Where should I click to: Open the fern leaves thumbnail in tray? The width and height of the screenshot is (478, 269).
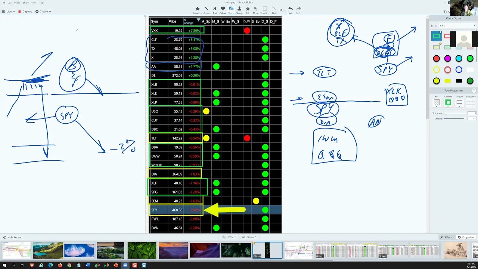[142, 250]
